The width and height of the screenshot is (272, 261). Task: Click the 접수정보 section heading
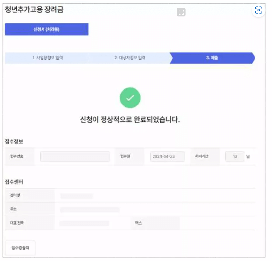14,141
